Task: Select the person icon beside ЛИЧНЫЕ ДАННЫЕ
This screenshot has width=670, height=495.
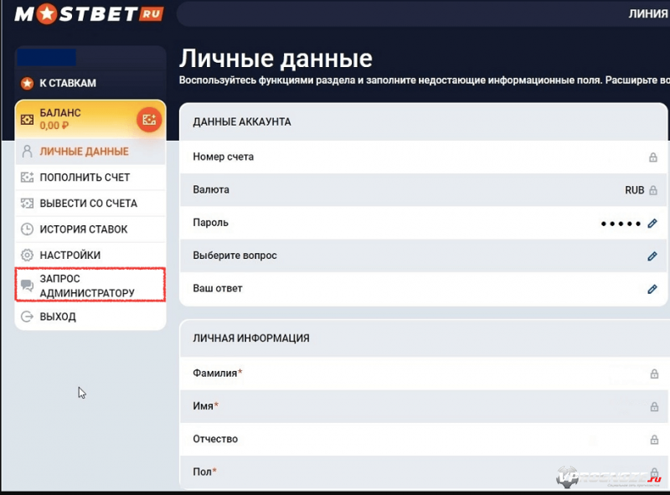Action: click(x=26, y=151)
